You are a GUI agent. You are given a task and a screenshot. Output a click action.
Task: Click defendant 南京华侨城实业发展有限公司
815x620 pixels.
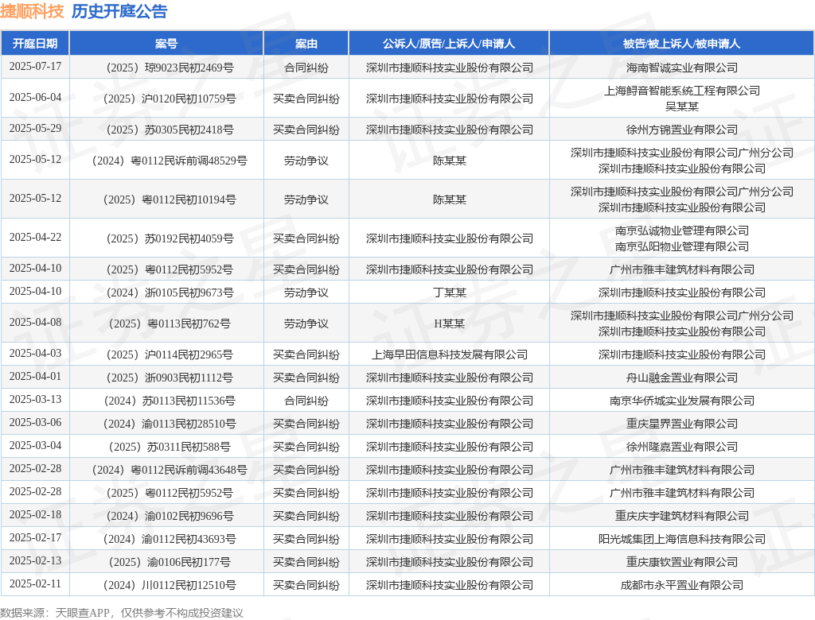[682, 401]
